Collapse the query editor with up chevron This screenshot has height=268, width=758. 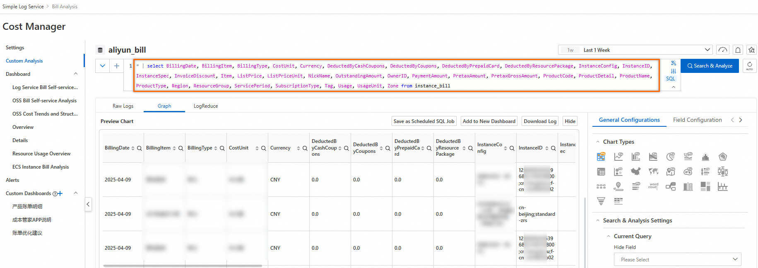point(674,87)
